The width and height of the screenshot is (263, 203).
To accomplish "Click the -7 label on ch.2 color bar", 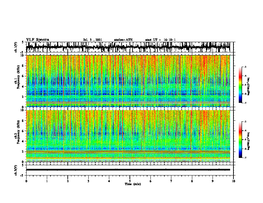I will pyautogui.click(x=245, y=158).
